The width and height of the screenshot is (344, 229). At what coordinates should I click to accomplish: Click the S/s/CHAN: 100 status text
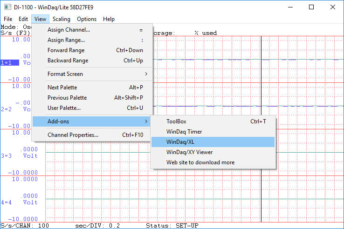[25, 226]
